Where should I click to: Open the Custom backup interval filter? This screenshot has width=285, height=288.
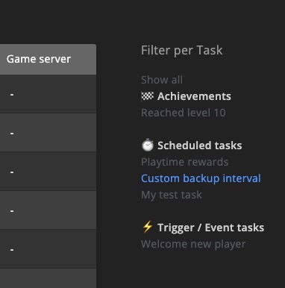pos(201,178)
